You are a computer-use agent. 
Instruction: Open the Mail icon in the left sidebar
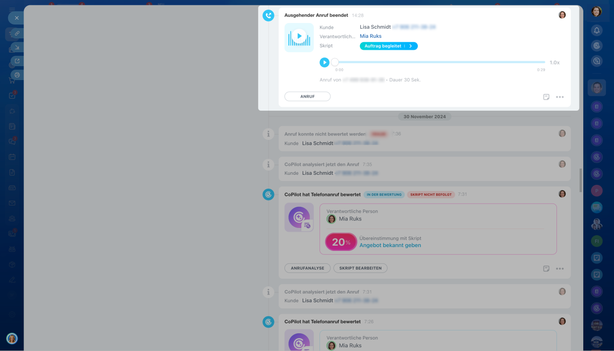(12, 203)
